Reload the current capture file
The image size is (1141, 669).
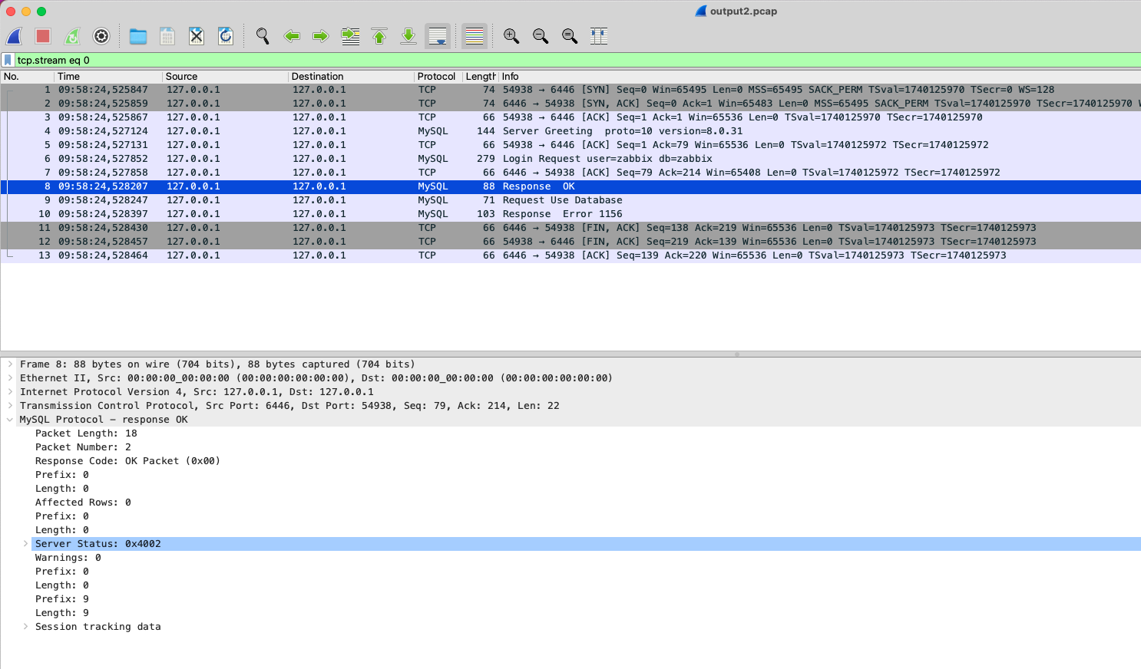pos(226,36)
